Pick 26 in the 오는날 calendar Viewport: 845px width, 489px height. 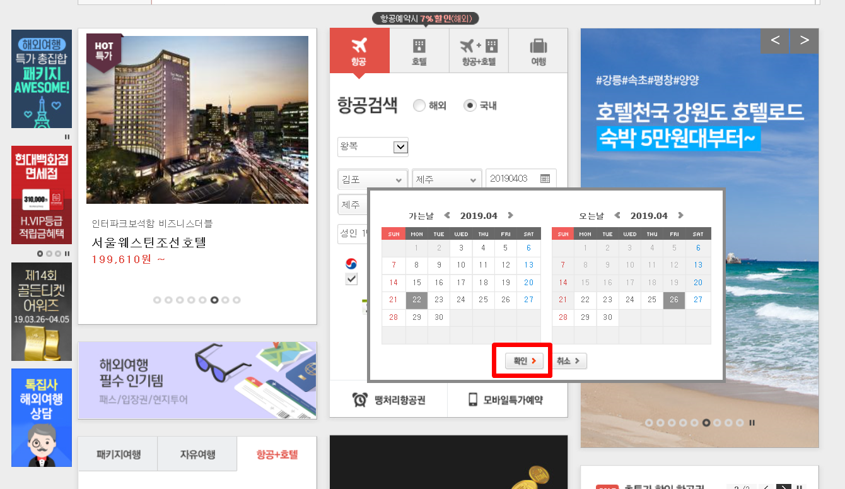[x=674, y=300]
